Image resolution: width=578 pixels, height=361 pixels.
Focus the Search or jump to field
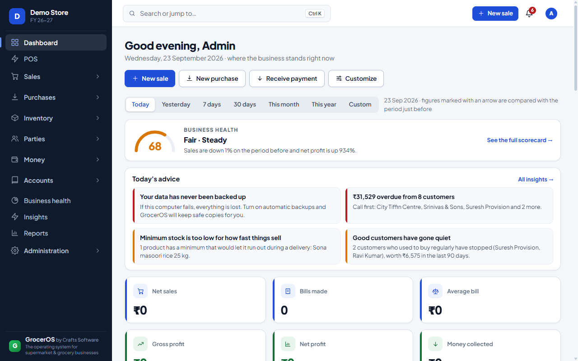227,14
